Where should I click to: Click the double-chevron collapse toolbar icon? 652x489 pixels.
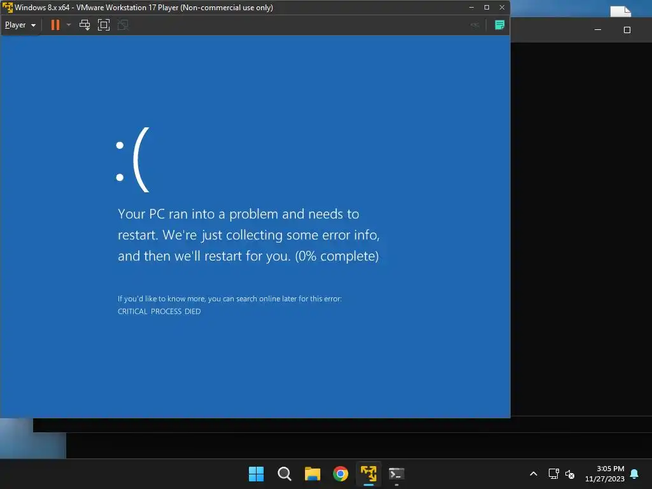474,25
